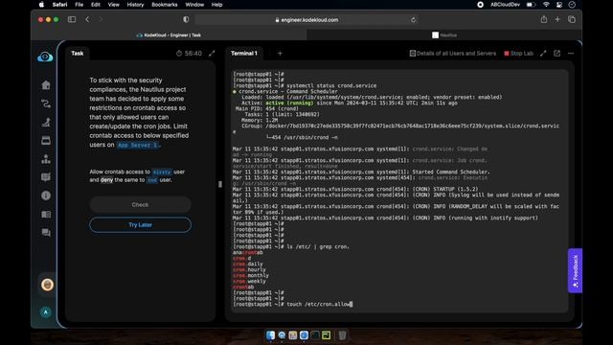Click Stop Lab button
This screenshot has height=345, width=613.
click(519, 54)
